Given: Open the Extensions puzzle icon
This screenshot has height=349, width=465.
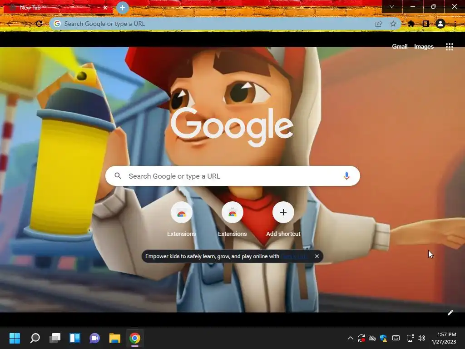Looking at the screenshot, I should tap(411, 24).
